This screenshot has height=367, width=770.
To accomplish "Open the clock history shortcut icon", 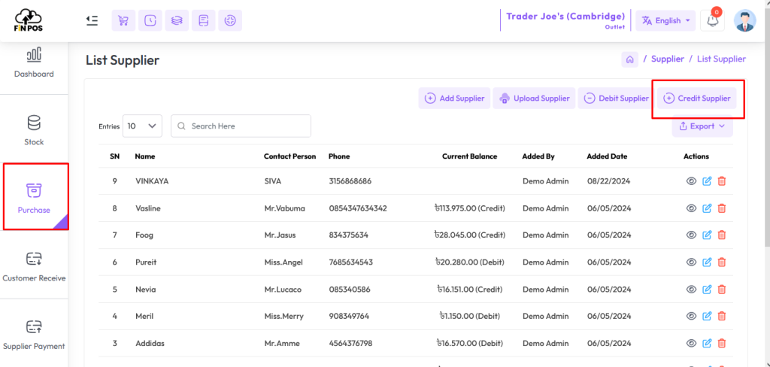I will tap(150, 20).
